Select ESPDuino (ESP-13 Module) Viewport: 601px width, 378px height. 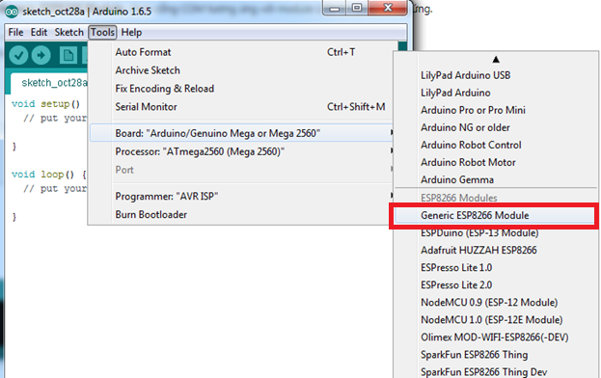(x=496, y=232)
